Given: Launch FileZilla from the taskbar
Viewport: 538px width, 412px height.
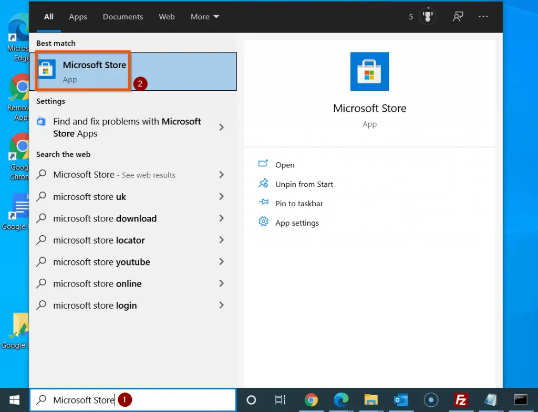Looking at the screenshot, I should [461, 400].
